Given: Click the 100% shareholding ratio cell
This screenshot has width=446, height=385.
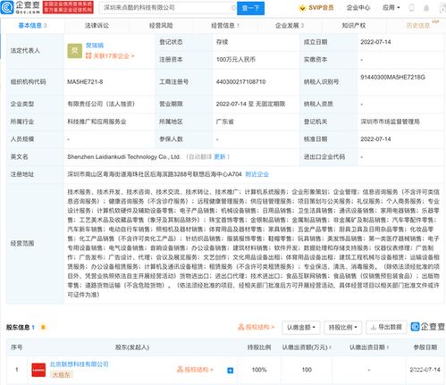Looking at the screenshot, I should (x=259, y=370).
